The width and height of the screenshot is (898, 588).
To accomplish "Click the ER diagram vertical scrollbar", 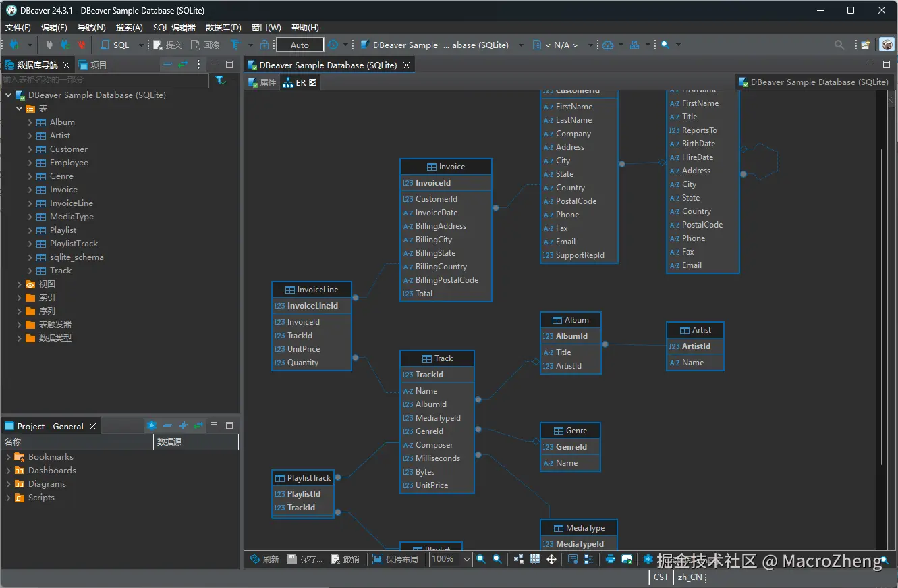I will (x=881, y=304).
